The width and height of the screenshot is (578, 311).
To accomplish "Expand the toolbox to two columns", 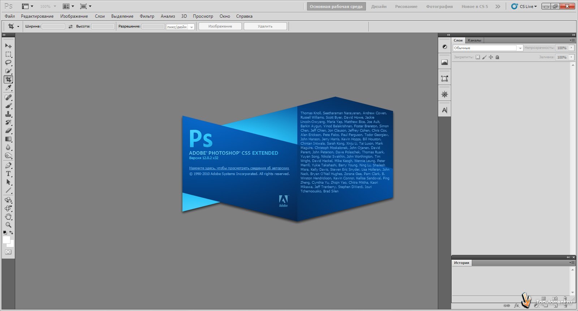I will [4, 35].
